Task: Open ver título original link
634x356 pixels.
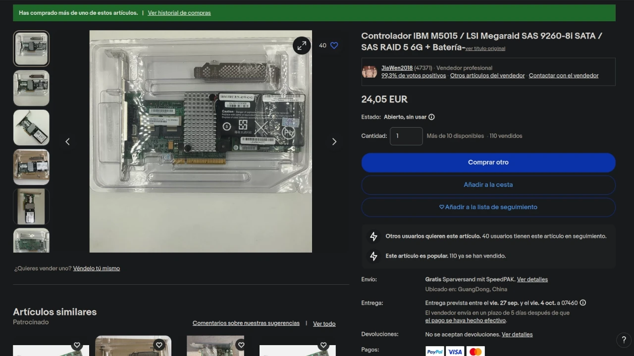Action: point(485,48)
